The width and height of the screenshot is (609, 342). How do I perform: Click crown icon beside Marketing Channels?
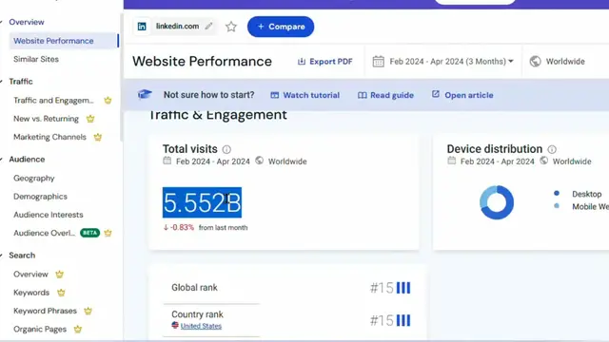click(98, 137)
